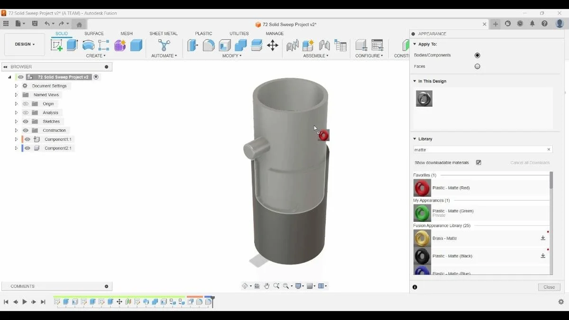The width and height of the screenshot is (569, 320).
Task: Open the DESIGN workspace dropdown
Action: pyautogui.click(x=25, y=45)
